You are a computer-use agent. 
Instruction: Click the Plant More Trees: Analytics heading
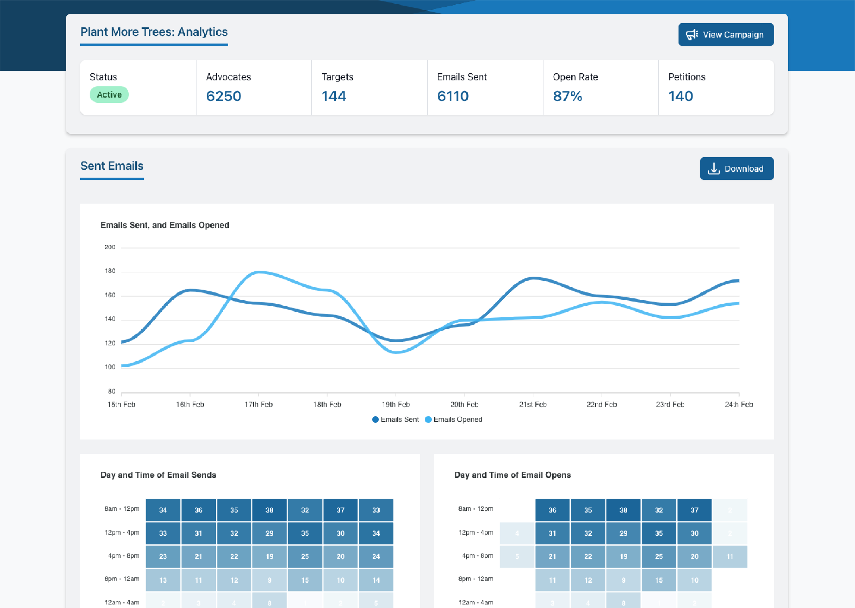click(x=154, y=32)
